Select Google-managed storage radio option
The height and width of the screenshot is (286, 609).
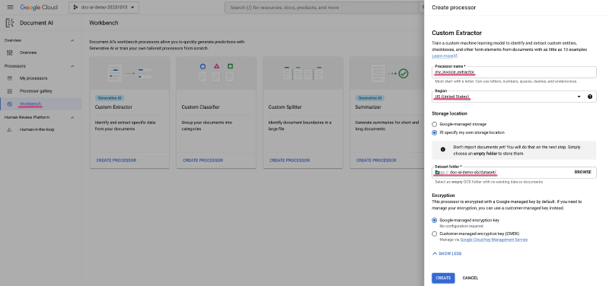(434, 124)
